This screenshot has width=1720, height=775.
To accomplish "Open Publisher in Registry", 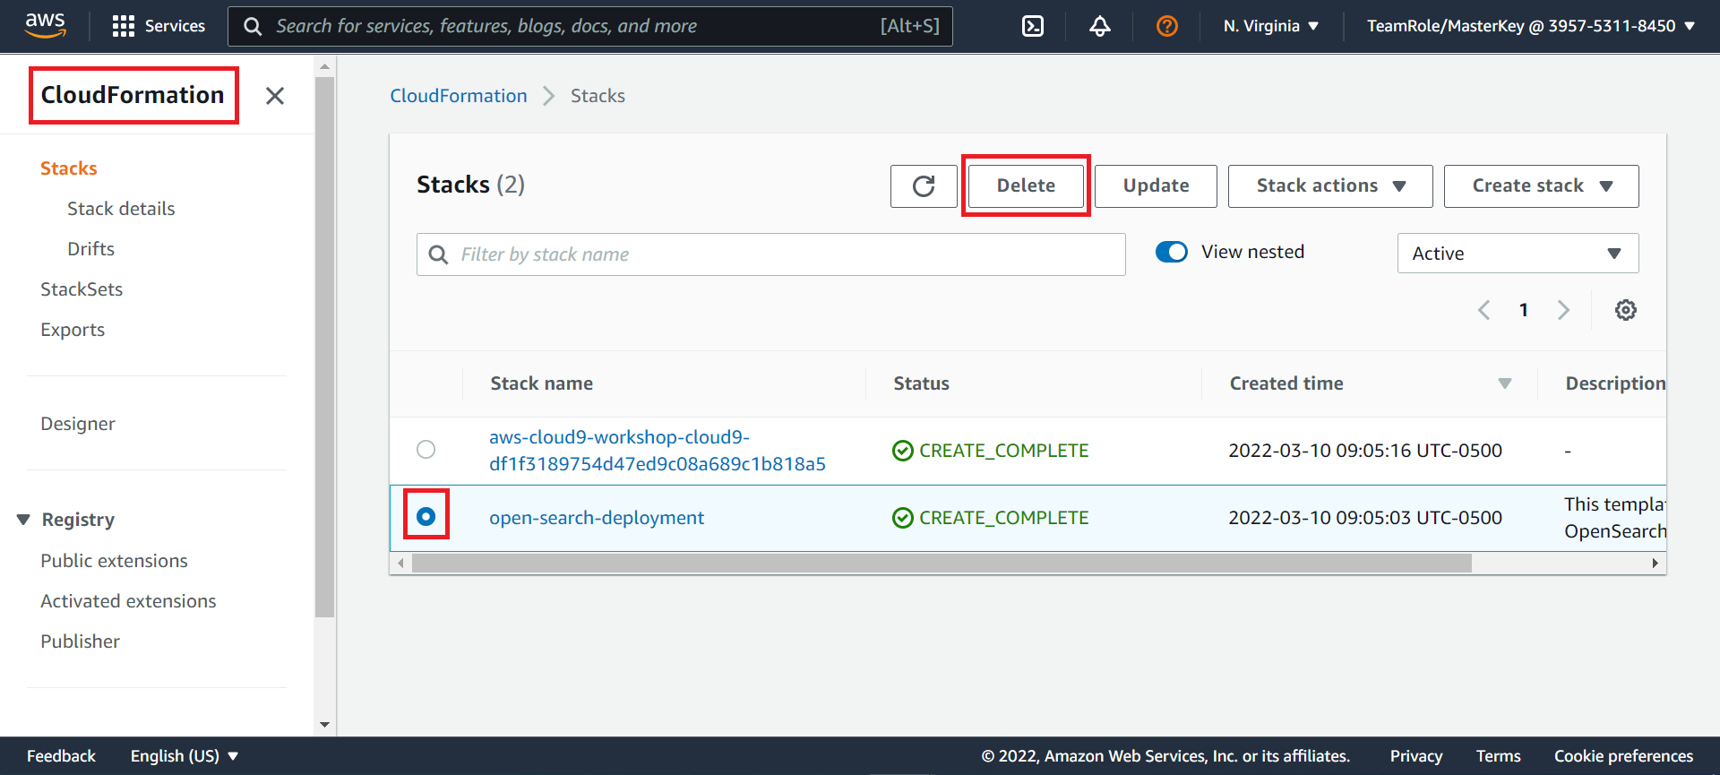I will [x=80, y=642].
